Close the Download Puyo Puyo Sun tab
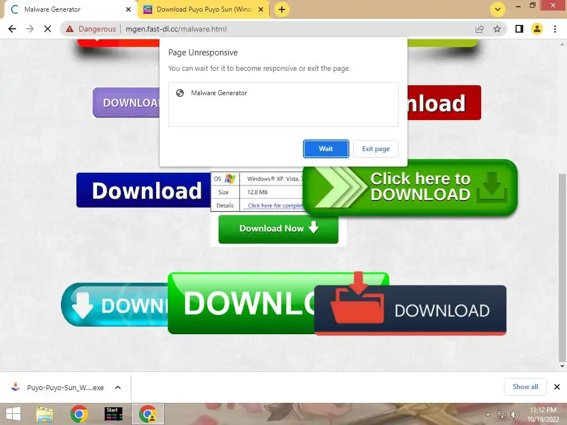The width and height of the screenshot is (567, 425). 261,9
